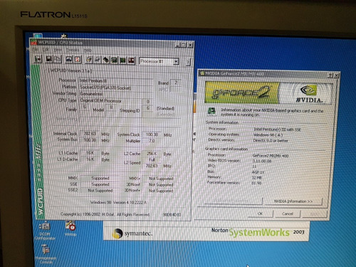Click the MMX Supported field
The width and height of the screenshot is (356, 267).
coord(100,178)
